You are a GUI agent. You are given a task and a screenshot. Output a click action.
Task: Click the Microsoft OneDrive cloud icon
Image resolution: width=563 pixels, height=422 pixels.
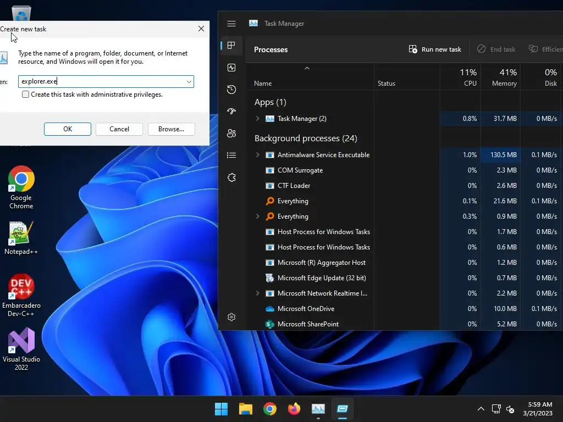tap(269, 309)
